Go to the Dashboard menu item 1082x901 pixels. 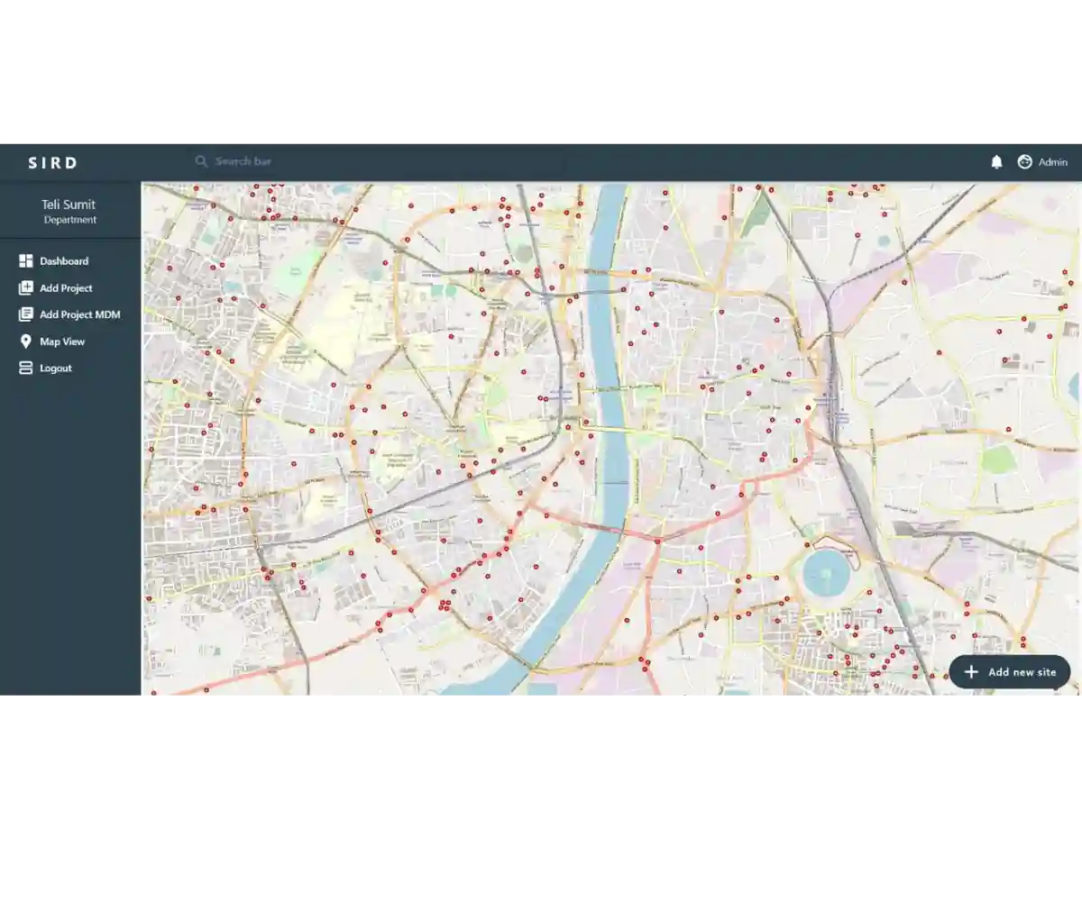(64, 261)
